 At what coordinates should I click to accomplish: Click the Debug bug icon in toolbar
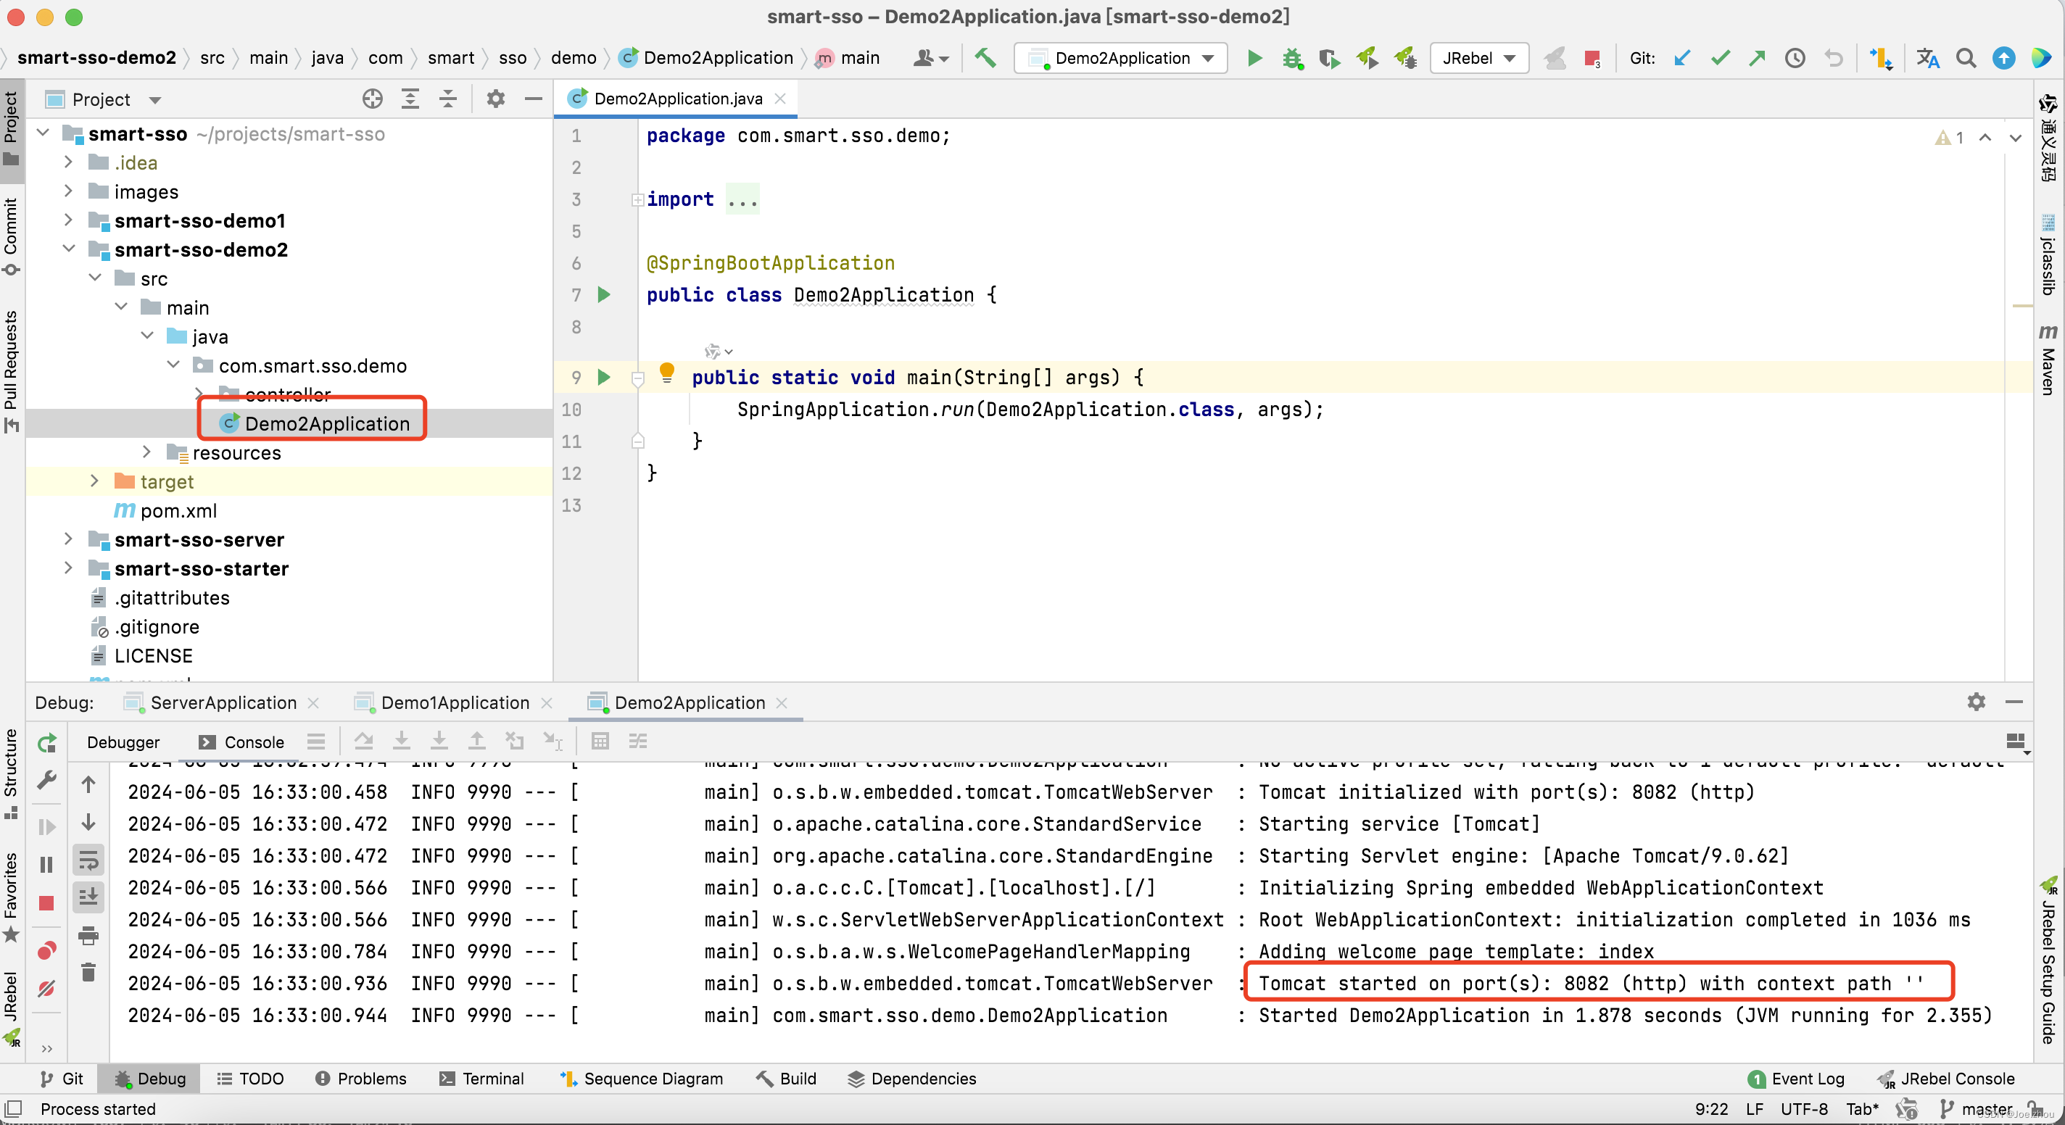coord(1292,58)
